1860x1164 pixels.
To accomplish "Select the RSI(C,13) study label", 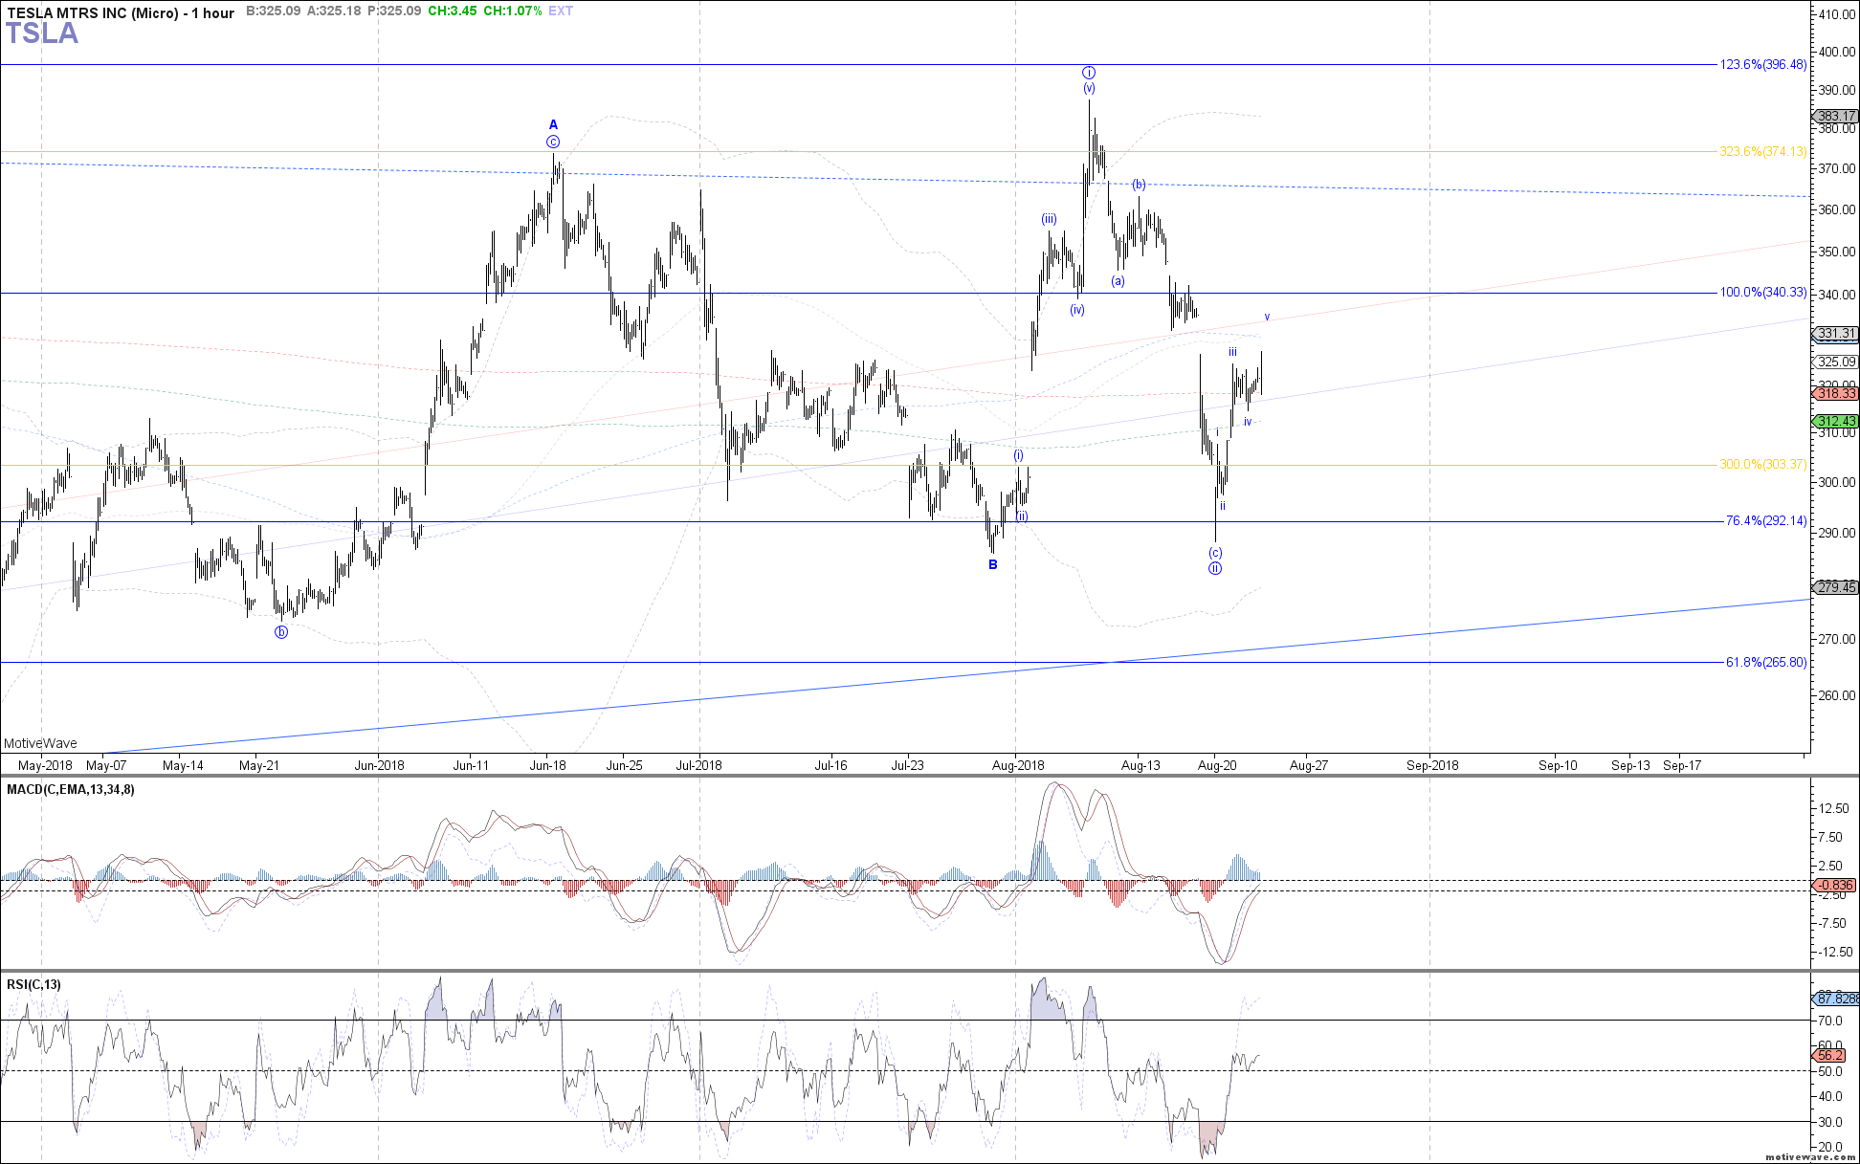I will click(33, 984).
